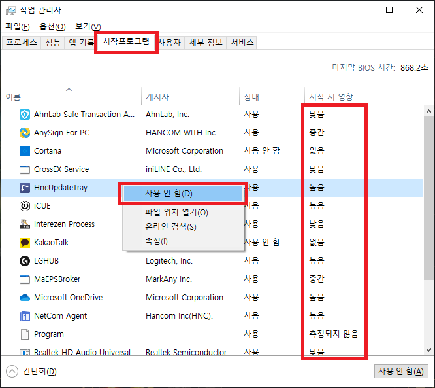Switch to the 성능 tab
The width and height of the screenshot is (435, 388).
pyautogui.click(x=53, y=43)
